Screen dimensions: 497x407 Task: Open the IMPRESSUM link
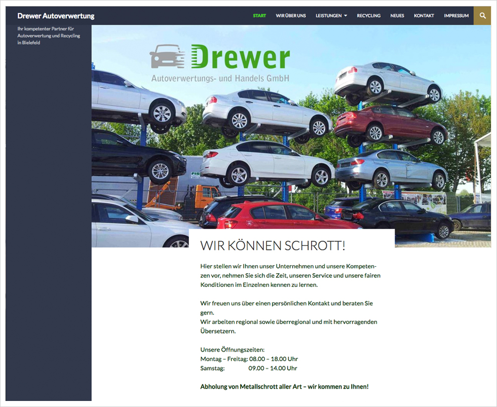pos(456,16)
